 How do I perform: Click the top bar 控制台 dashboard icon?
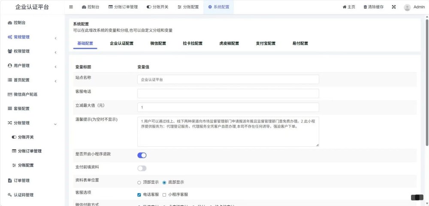84,7
